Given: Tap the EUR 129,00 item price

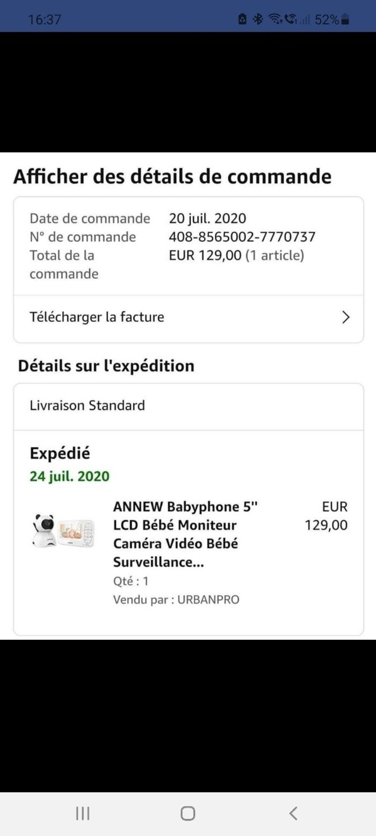Looking at the screenshot, I should 327,516.
